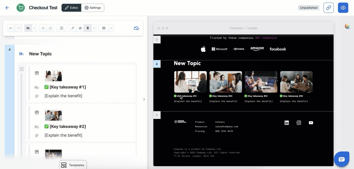
Task: Click the container block icon below New Topic
Action: [22, 69]
